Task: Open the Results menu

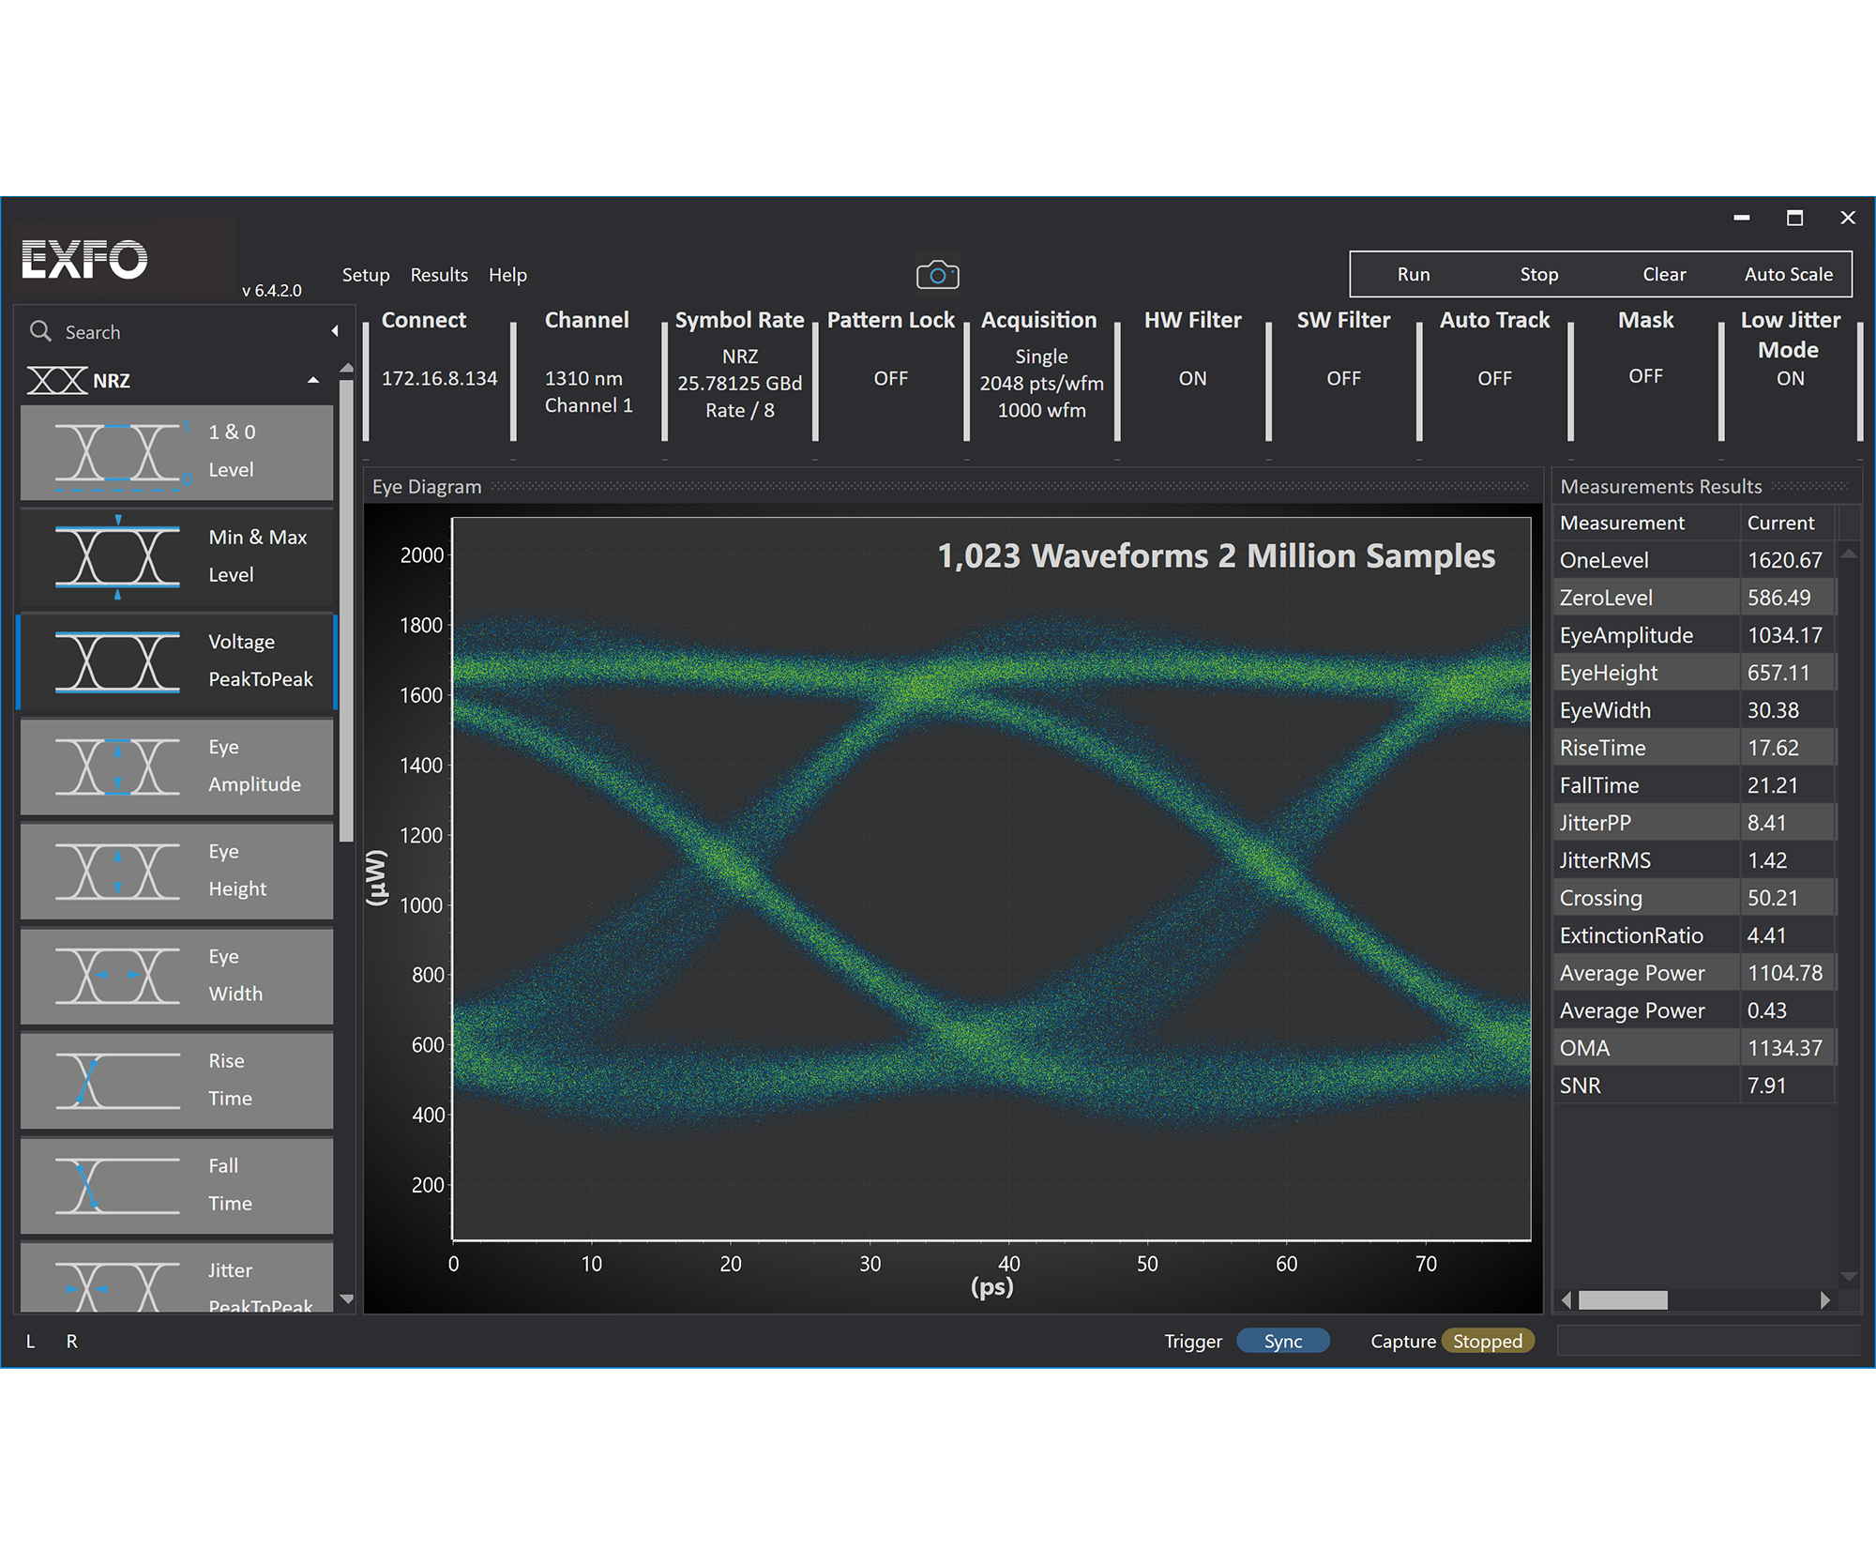Action: [x=438, y=274]
